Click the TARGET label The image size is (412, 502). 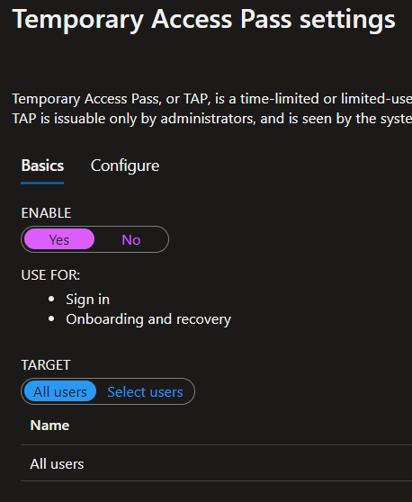[x=46, y=365]
